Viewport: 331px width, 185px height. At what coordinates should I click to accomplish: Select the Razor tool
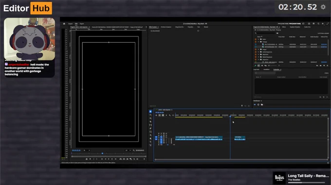click(x=150, y=122)
